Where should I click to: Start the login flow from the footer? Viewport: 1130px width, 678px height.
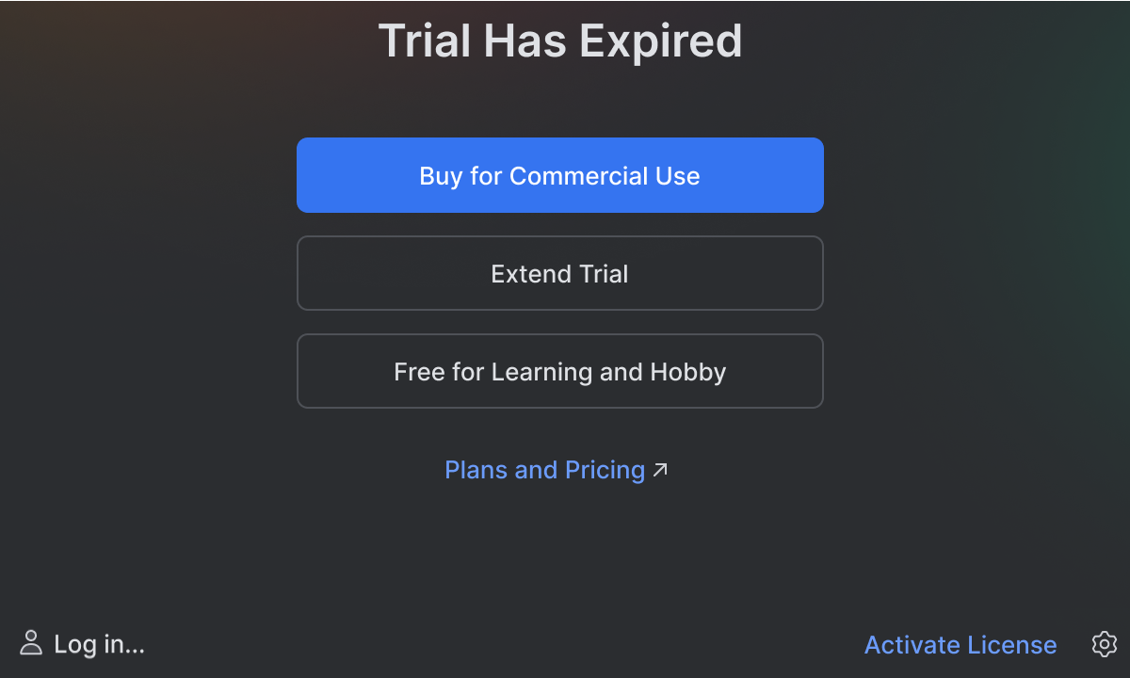click(x=99, y=644)
